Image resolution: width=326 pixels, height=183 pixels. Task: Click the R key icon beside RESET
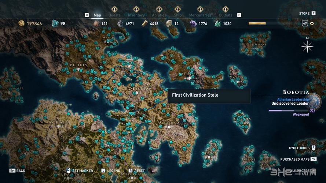click(130, 171)
